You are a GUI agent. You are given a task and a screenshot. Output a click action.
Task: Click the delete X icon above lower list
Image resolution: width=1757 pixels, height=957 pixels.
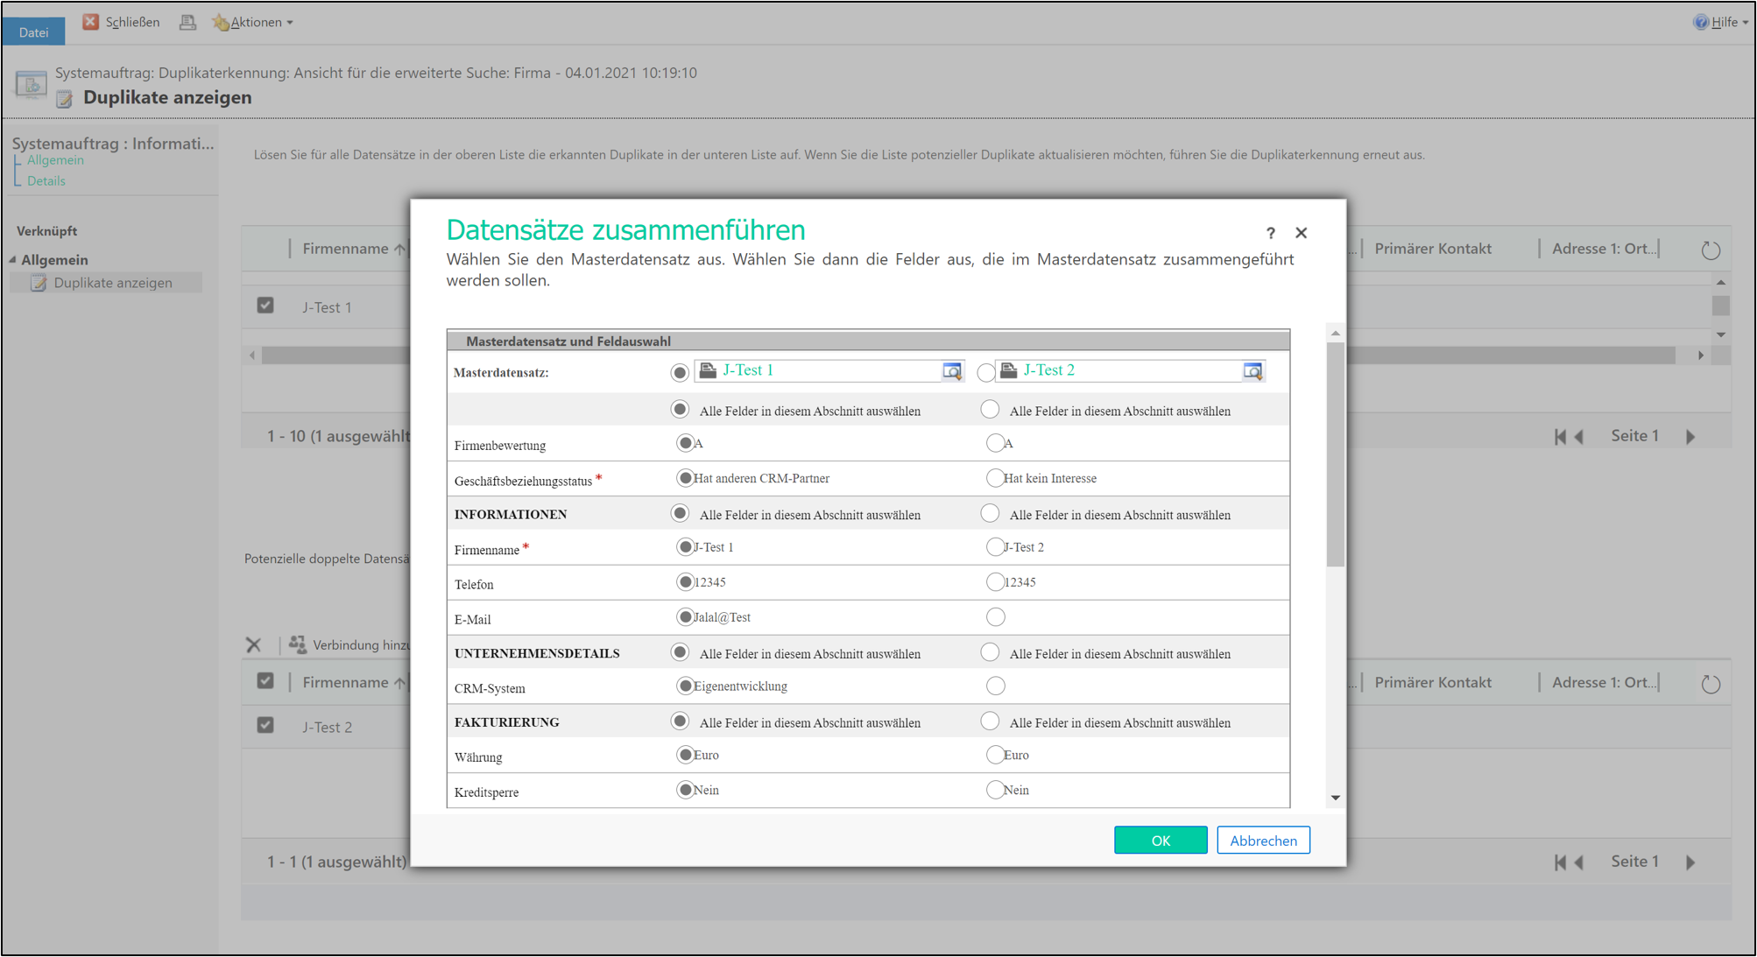click(x=254, y=645)
